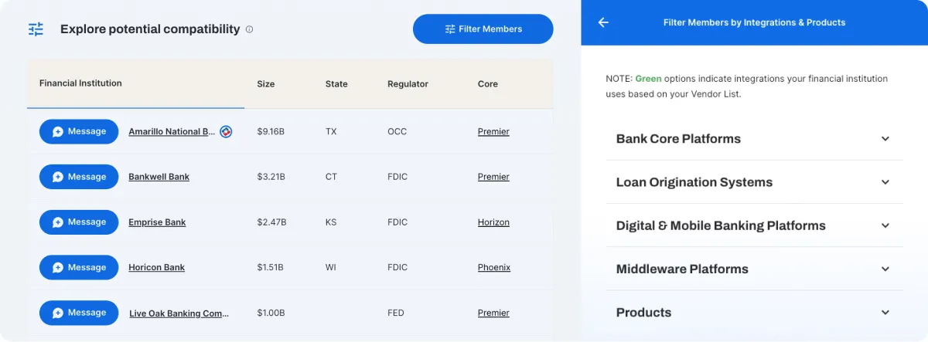The image size is (928, 342).
Task: Click the $9.16B size value
Action: click(271, 132)
